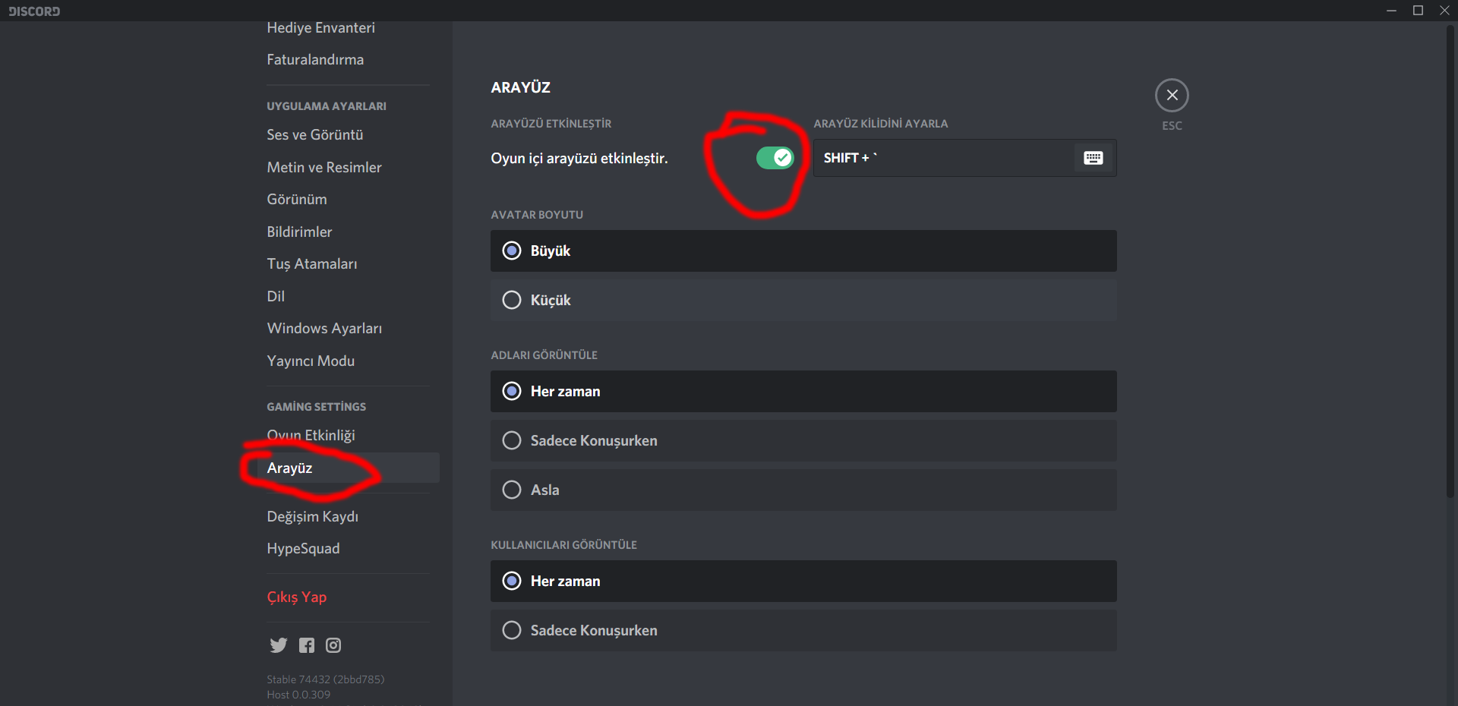Disable the in-game overlay toggle

775,158
